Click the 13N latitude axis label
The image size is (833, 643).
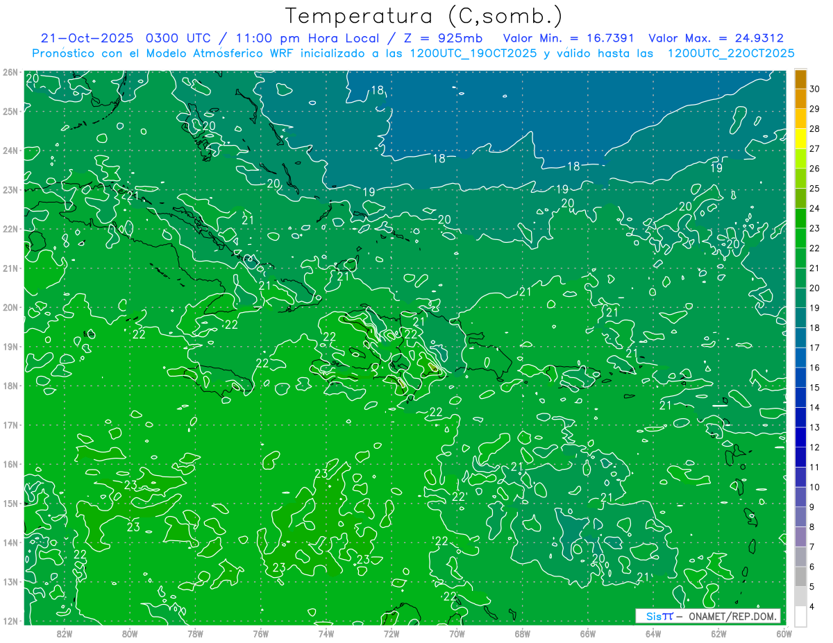point(10,581)
